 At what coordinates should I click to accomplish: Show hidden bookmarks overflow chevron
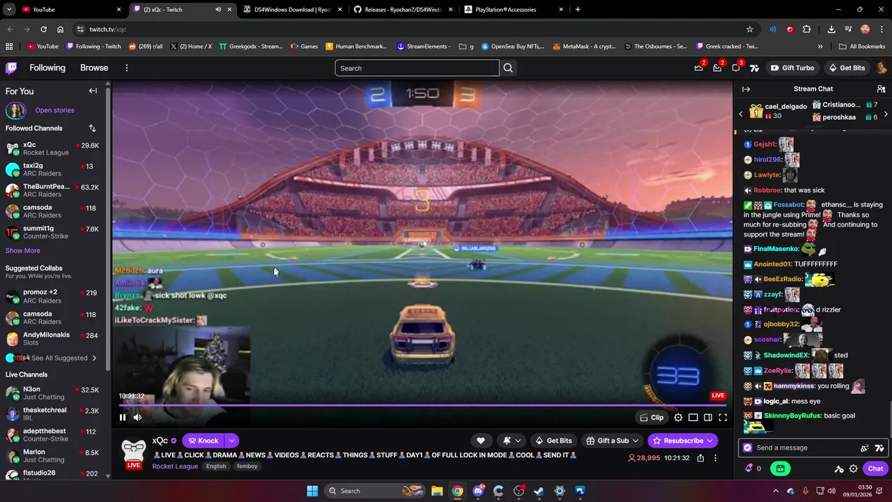[820, 46]
